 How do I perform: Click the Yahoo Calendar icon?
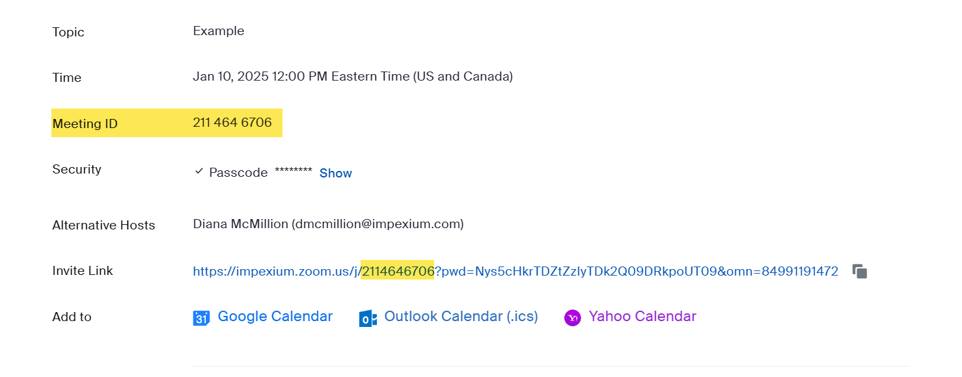[572, 317]
